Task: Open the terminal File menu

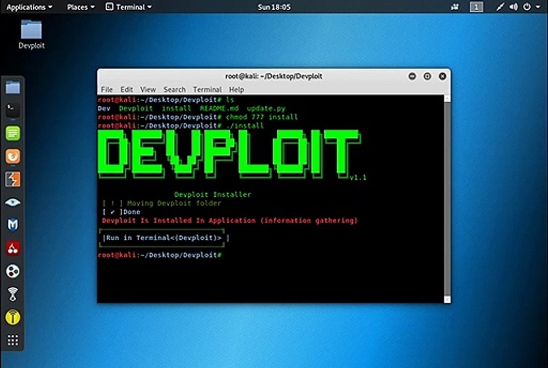Action: [106, 89]
